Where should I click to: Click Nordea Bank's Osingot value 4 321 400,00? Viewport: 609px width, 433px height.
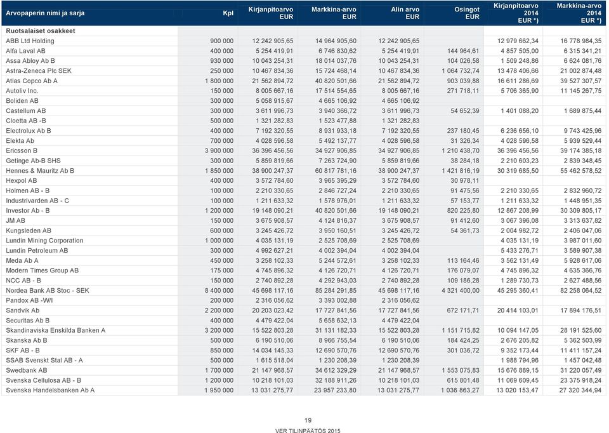pos(461,290)
